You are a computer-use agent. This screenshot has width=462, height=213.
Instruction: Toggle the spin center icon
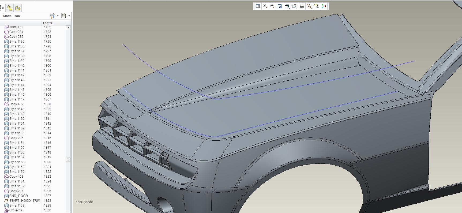[x=324, y=6]
